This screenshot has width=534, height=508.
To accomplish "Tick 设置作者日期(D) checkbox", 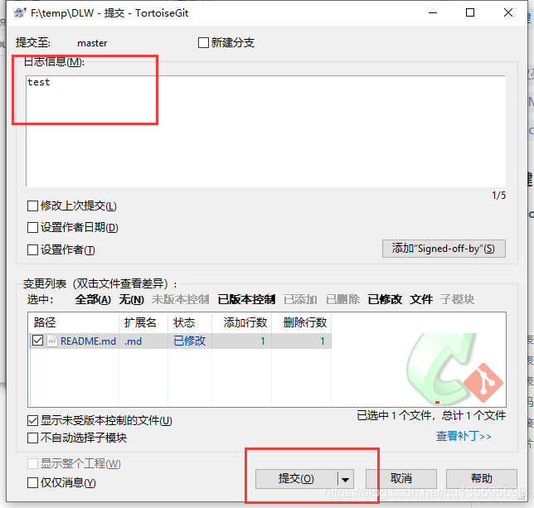I will (x=32, y=228).
